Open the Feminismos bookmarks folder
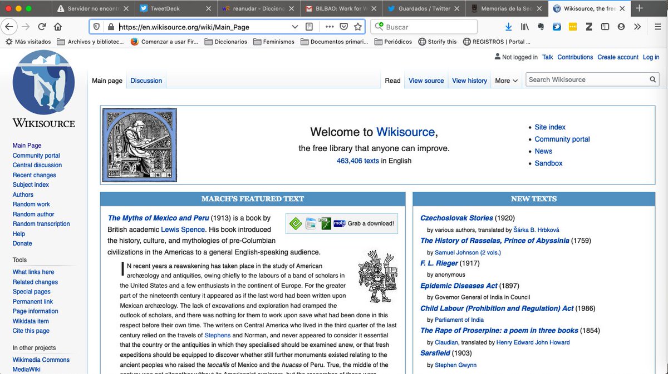Viewport: 668px width, 374px height. (x=273, y=42)
